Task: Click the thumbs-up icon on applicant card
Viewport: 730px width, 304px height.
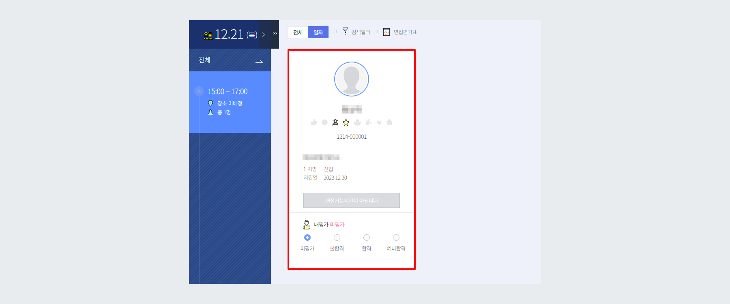Action: (x=314, y=122)
